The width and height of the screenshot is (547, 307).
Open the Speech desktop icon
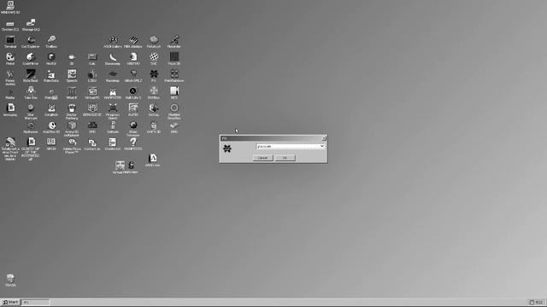(72, 76)
